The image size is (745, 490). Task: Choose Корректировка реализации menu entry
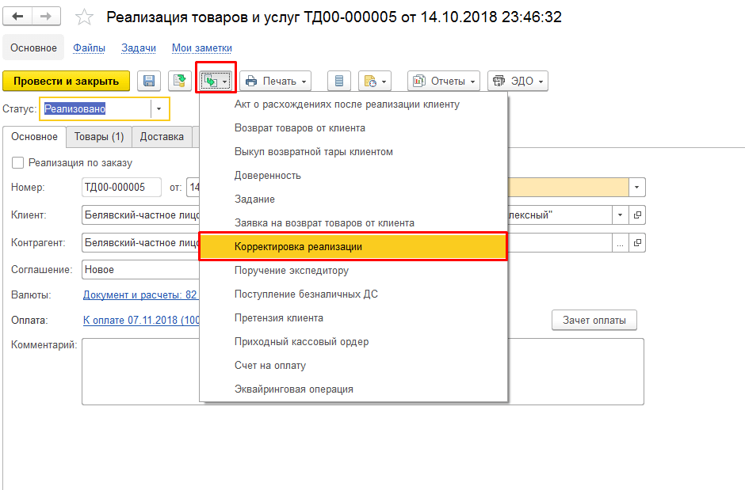coord(353,247)
